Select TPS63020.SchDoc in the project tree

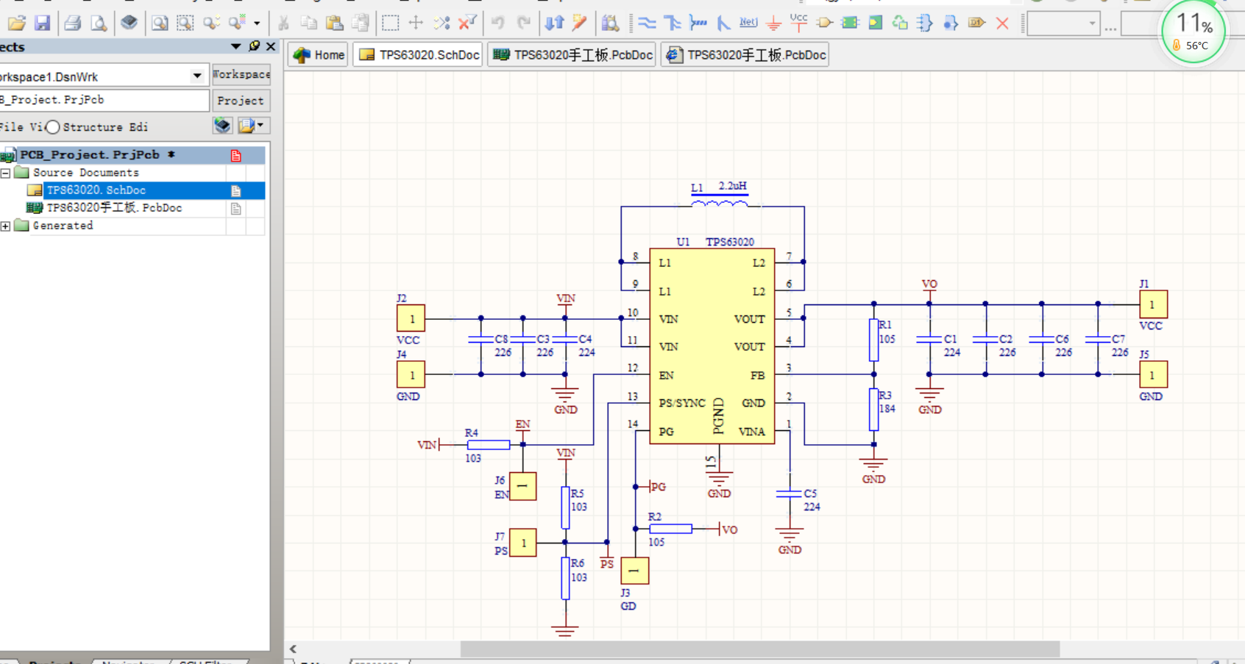tap(96, 190)
